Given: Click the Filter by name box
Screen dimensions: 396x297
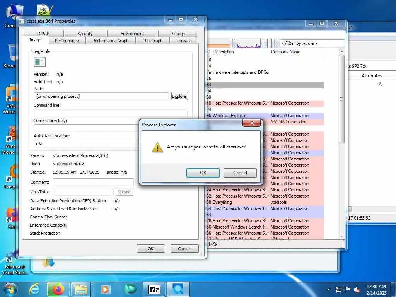Looking at the screenshot, I should [312, 43].
